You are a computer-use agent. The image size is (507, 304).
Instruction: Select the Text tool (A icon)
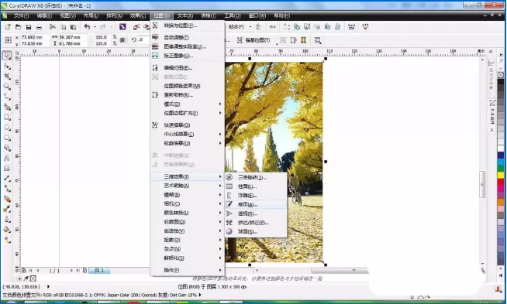coord(7,158)
